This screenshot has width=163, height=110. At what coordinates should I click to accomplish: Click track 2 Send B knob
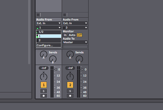tap(79, 59)
